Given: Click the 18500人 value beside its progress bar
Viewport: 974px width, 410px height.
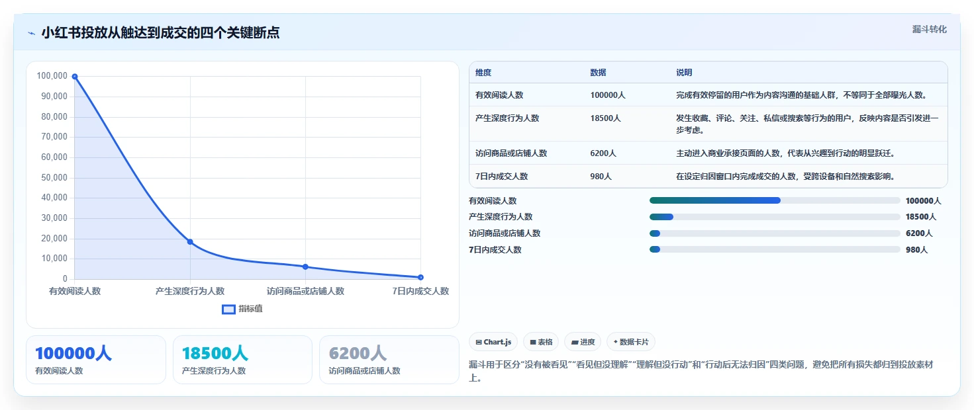Looking at the screenshot, I should [921, 217].
